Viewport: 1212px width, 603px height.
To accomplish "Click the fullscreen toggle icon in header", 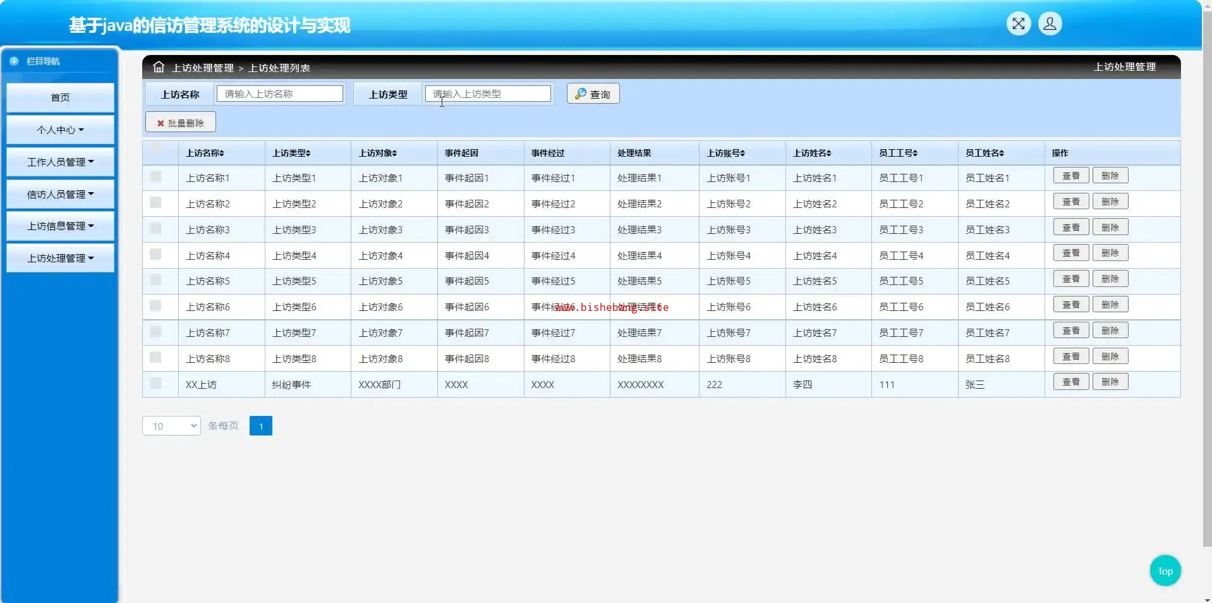I will (x=1018, y=24).
